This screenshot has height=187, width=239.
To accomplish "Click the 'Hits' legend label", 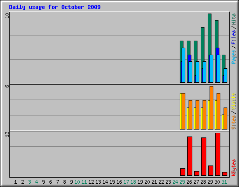I will click(233, 19).
